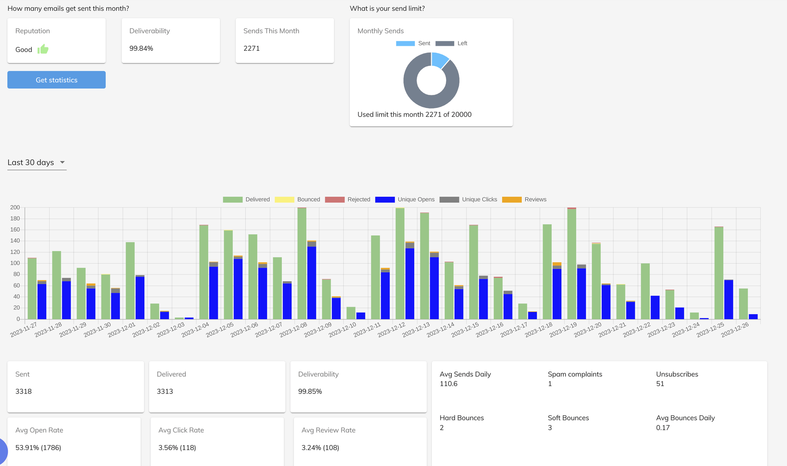Viewport: 787px width, 466px height.
Task: Click the thumbs-up Reputation icon
Action: pos(43,49)
